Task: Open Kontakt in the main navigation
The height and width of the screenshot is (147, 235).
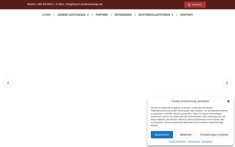Action: (x=186, y=15)
